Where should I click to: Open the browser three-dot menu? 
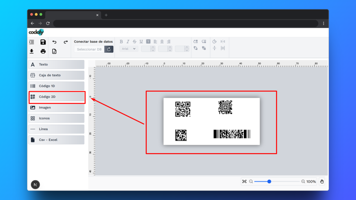(324, 23)
